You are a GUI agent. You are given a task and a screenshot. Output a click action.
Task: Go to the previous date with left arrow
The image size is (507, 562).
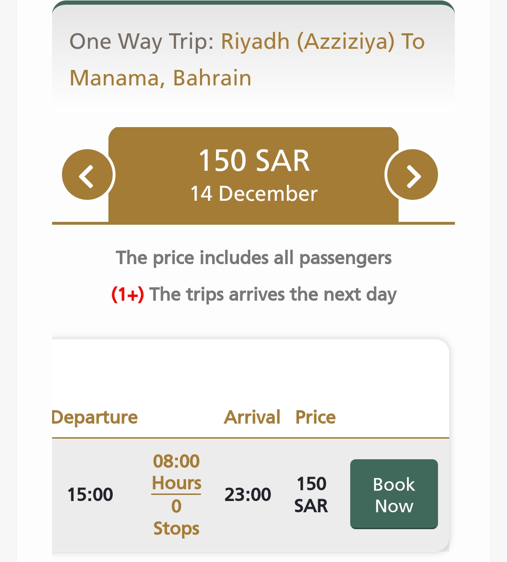coord(87,175)
